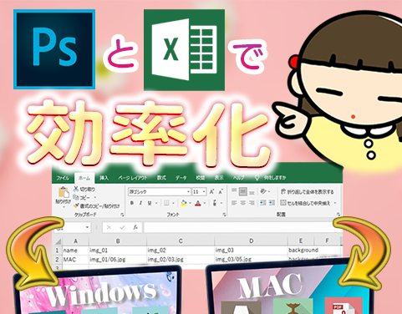Align text right icon
This screenshot has width=402, height=314.
point(252,203)
